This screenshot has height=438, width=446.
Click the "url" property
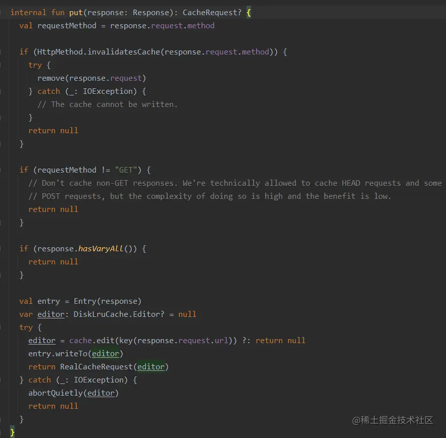click(x=221, y=341)
